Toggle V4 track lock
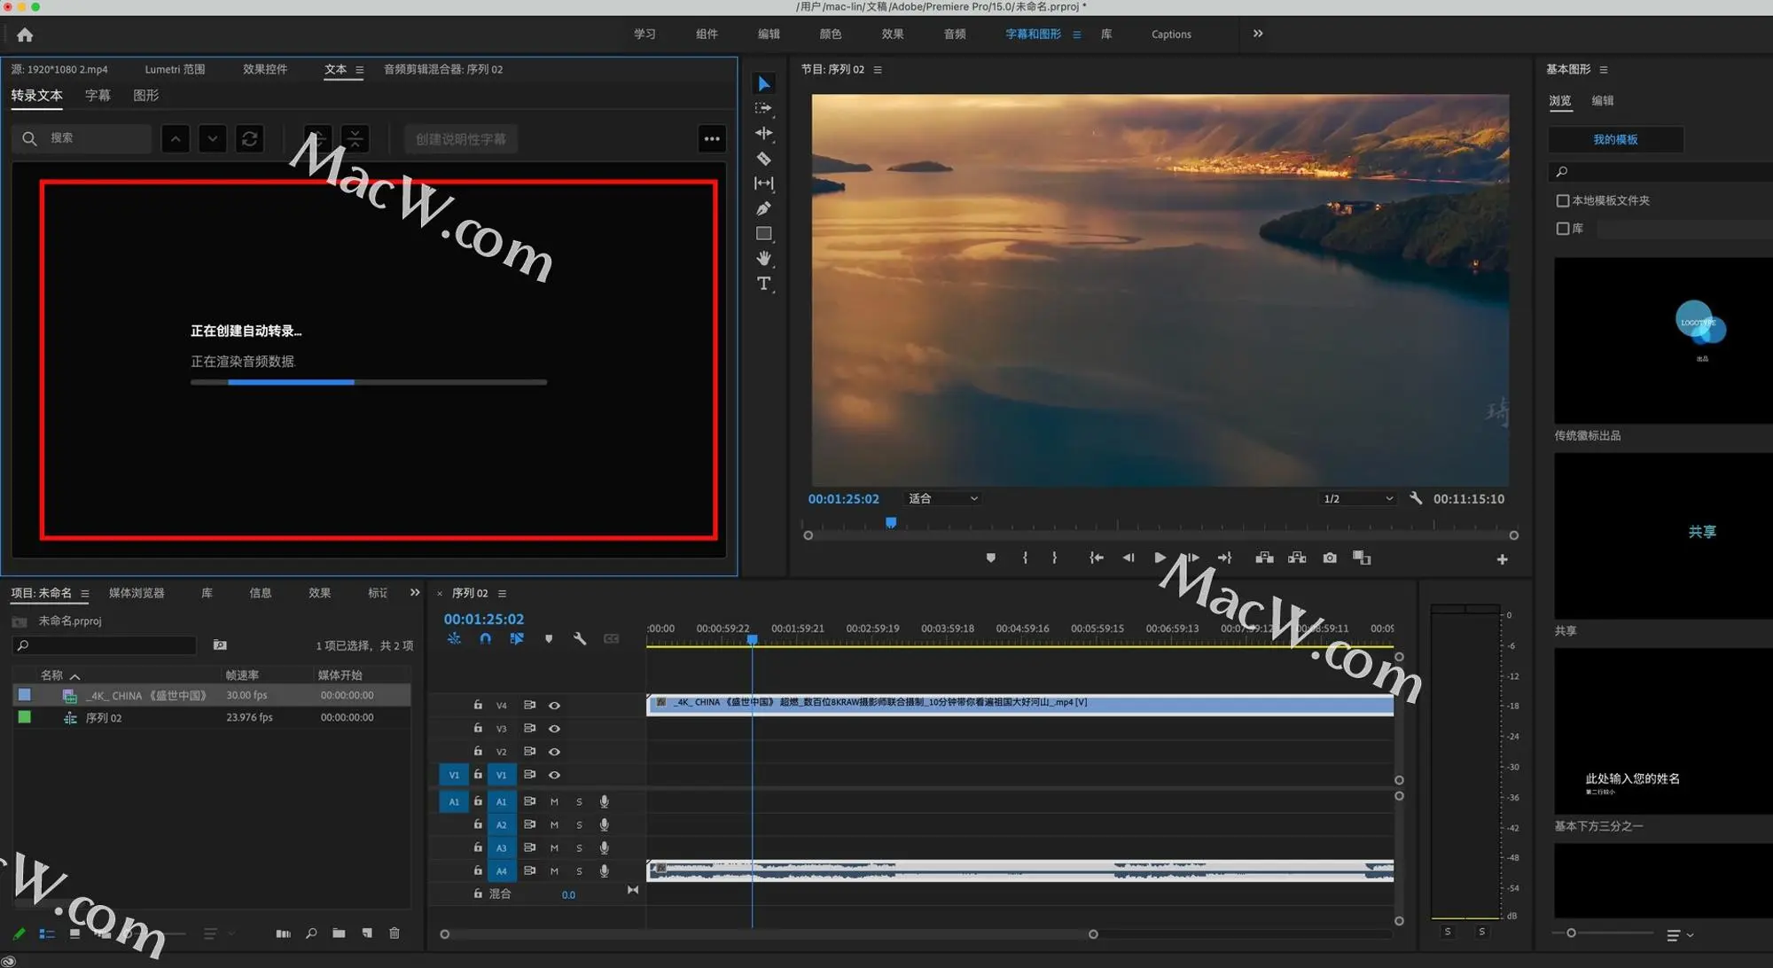 [x=478, y=705]
